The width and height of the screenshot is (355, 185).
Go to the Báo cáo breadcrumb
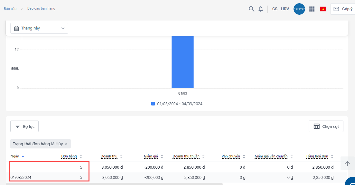tap(10, 9)
